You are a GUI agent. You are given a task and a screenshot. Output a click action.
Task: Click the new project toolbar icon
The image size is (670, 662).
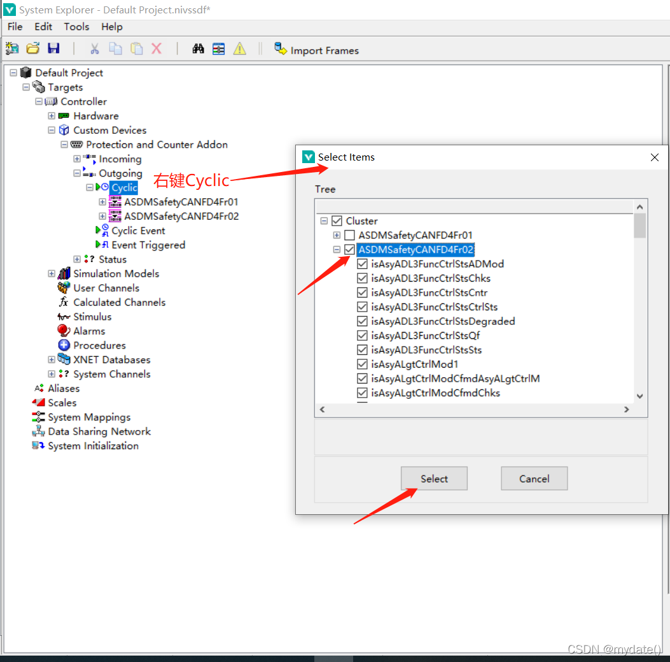(x=12, y=48)
